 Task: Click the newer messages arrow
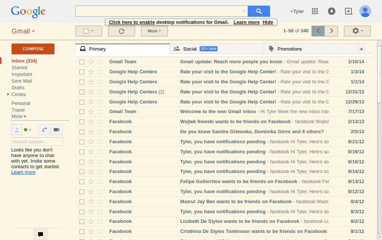318,31
